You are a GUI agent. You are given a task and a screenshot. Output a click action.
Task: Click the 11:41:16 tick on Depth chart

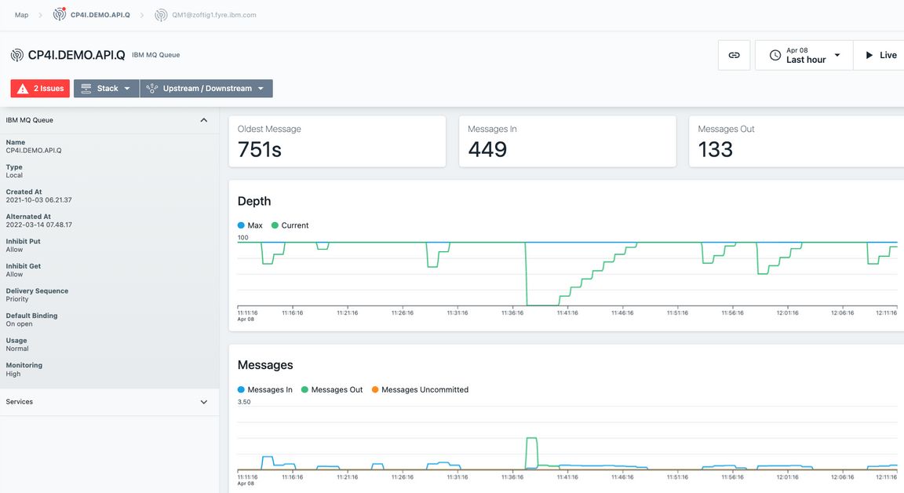pos(567,313)
